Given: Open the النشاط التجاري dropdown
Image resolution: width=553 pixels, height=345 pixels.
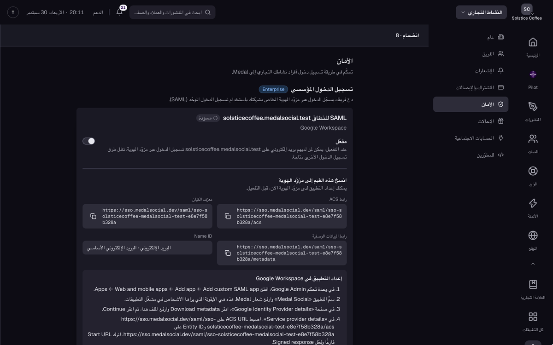Looking at the screenshot, I should 482,12.
